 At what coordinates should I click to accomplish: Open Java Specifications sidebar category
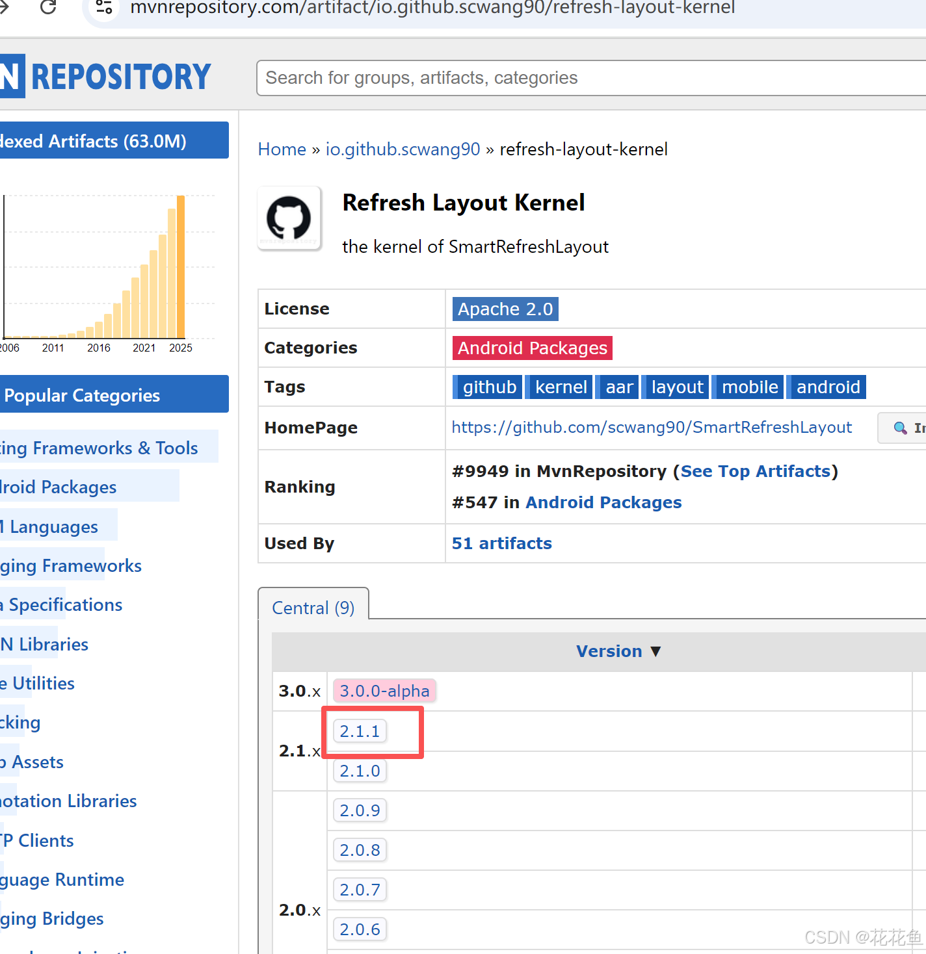click(x=62, y=604)
